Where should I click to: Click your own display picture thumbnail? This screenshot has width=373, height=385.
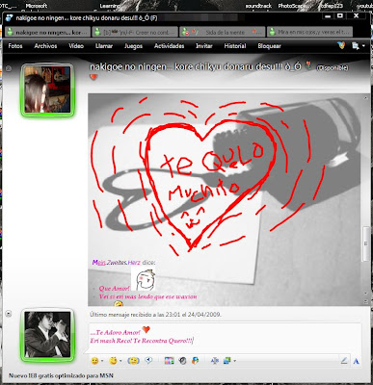[x=47, y=335]
